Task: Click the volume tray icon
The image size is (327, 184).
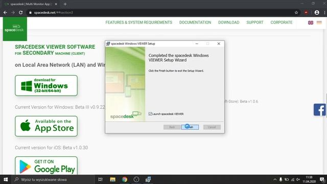Action: coord(298,179)
